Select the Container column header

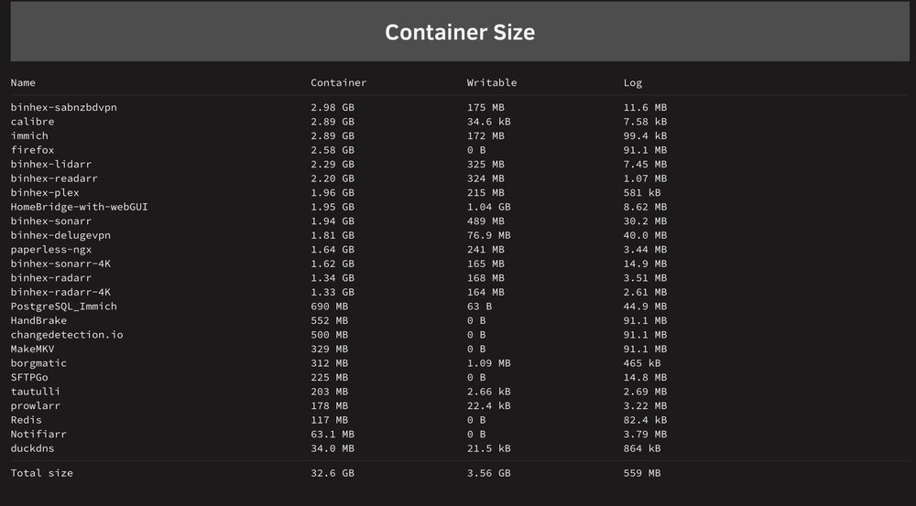(x=339, y=83)
